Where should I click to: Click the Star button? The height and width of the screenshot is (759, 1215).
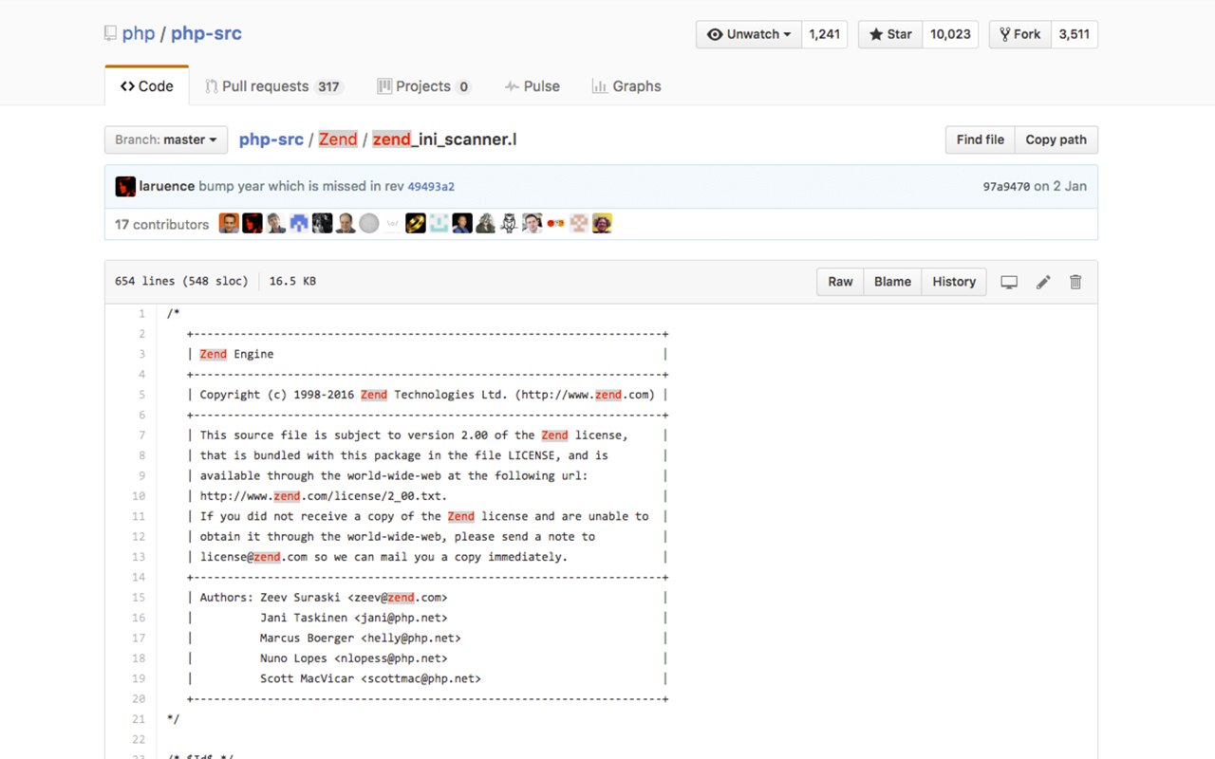pos(889,34)
